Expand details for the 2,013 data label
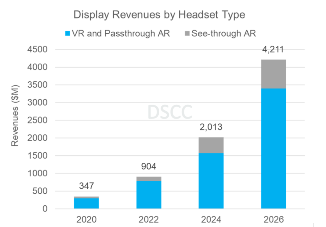 click(211, 127)
